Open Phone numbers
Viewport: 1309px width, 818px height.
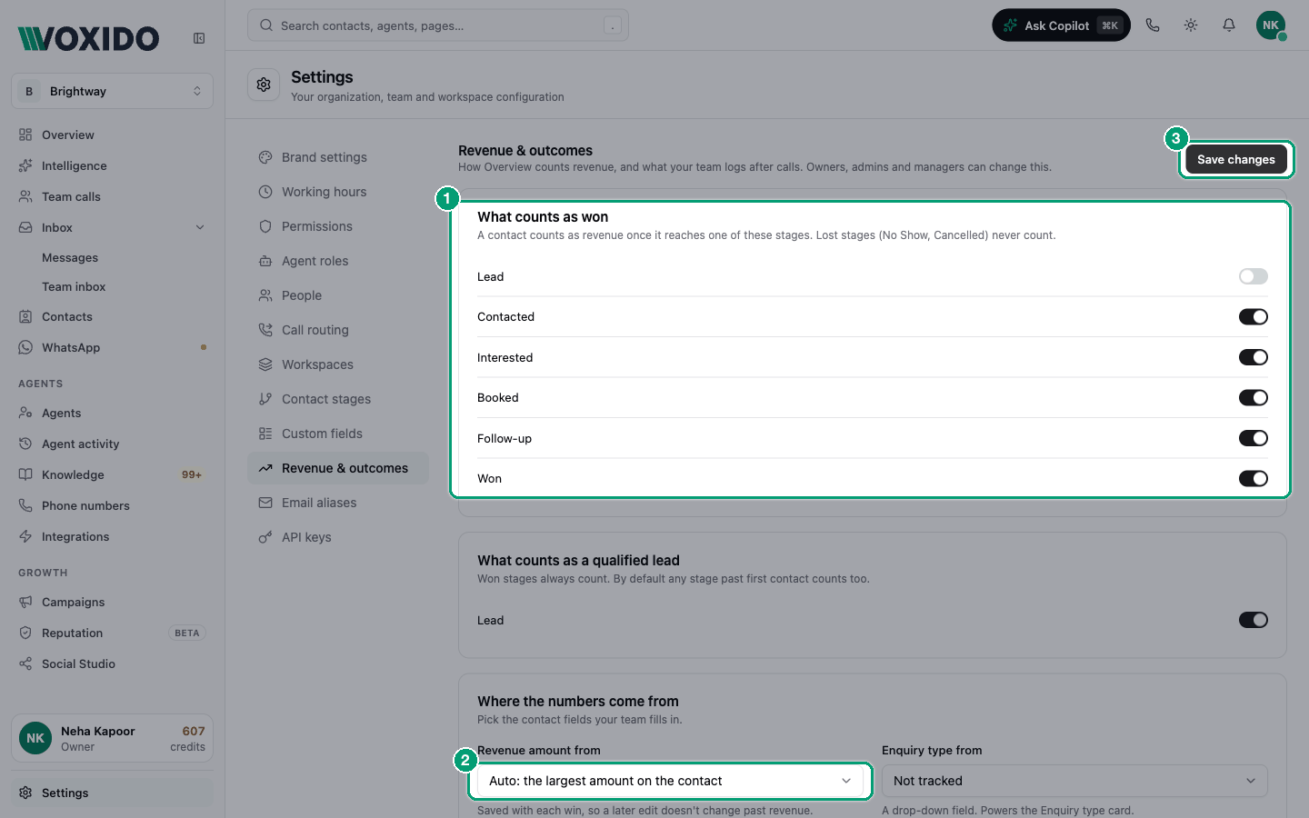tap(113, 505)
